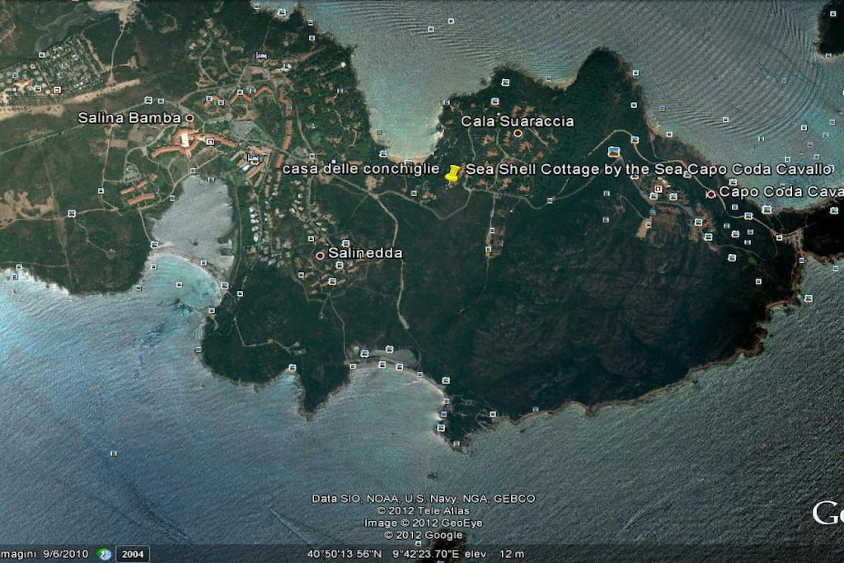This screenshot has width=844, height=563.
Task: Click the 2004 imagery year button
Action: (x=133, y=554)
